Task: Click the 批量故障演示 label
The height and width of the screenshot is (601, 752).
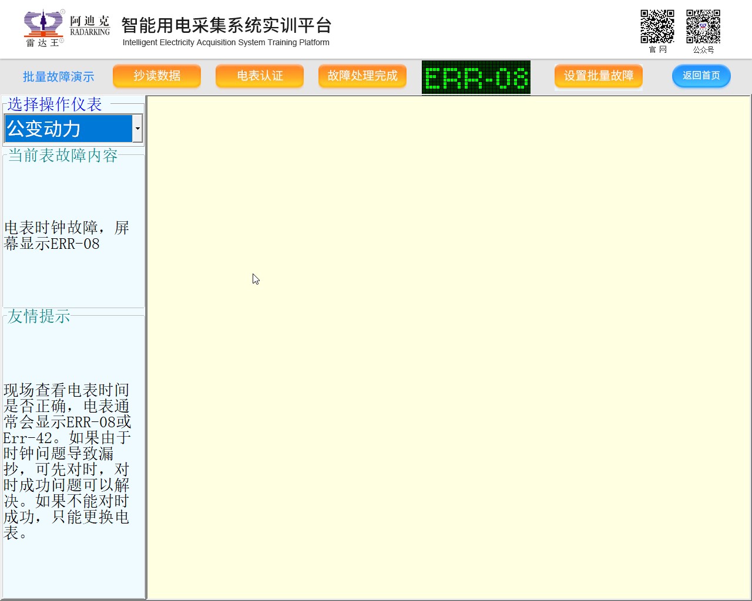Action: (58, 77)
